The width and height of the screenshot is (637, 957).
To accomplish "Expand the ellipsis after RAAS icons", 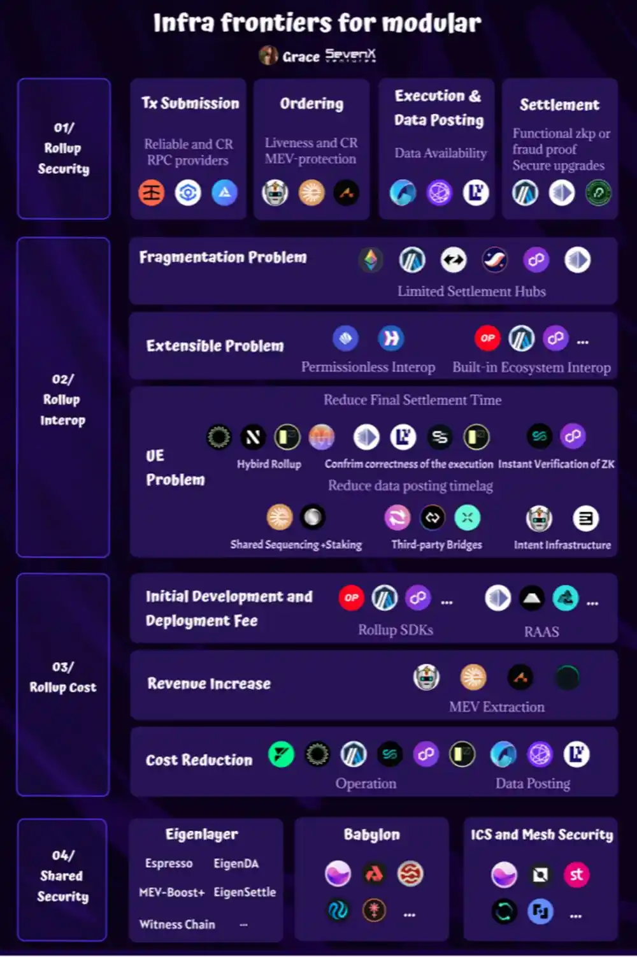I will point(592,603).
